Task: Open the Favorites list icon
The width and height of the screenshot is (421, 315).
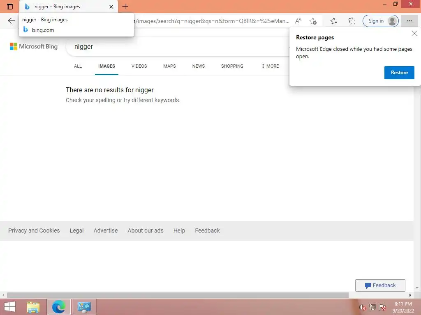Action: (x=334, y=21)
